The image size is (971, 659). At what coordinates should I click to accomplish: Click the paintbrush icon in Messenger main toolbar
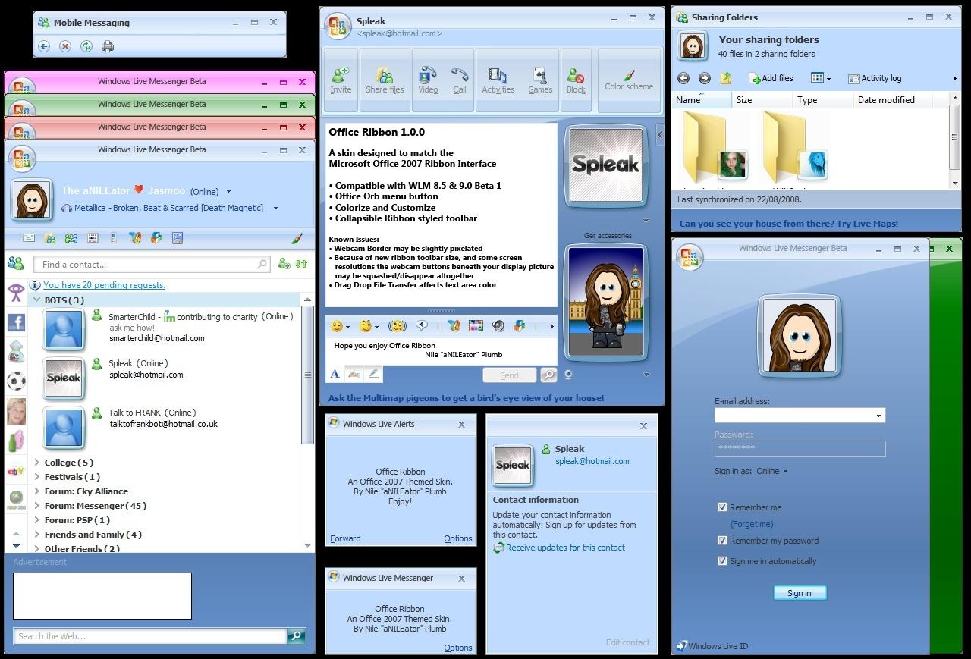coord(297,238)
